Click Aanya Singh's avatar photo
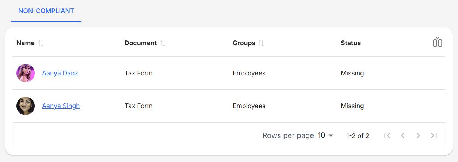458x162 pixels. 26,106
